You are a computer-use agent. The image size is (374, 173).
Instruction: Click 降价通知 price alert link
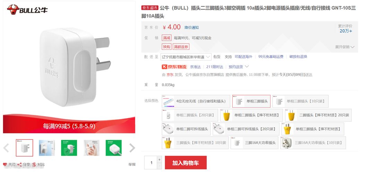pos(192,28)
